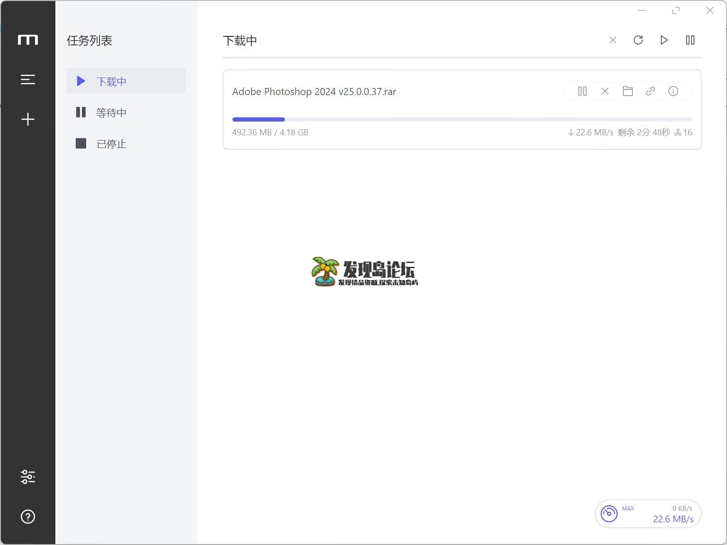Open the task list menu icon

[28, 79]
